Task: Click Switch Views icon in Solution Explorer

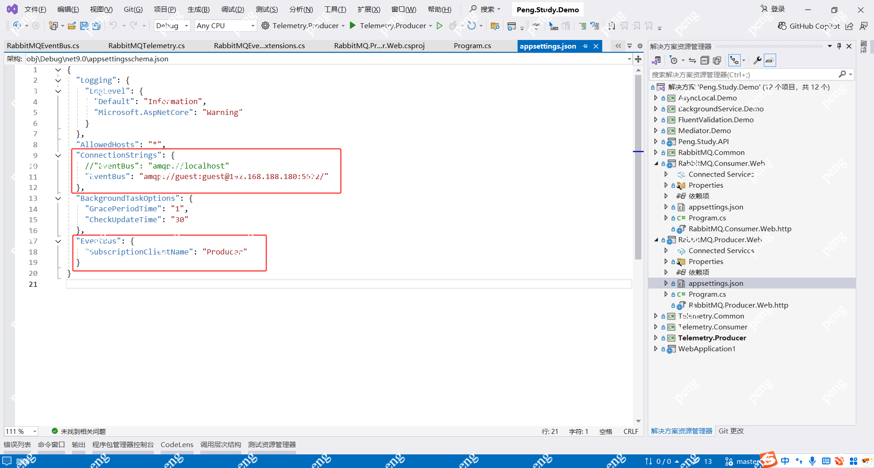Action: [x=656, y=60]
